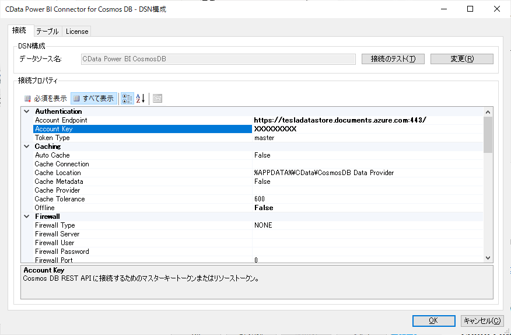Viewport: 511px width, 335px height.
Task: Click the property pages icon
Action: tap(157, 98)
